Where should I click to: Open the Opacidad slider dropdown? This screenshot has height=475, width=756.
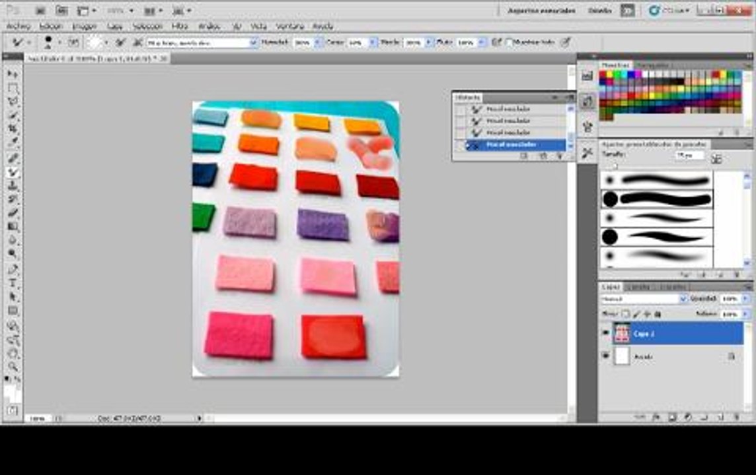pos(745,299)
